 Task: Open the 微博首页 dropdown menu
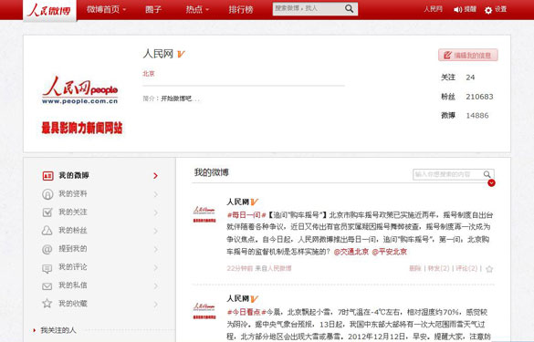coord(106,9)
